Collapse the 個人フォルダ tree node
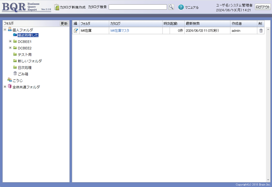The height and width of the screenshot is (187, 272). point(5,30)
